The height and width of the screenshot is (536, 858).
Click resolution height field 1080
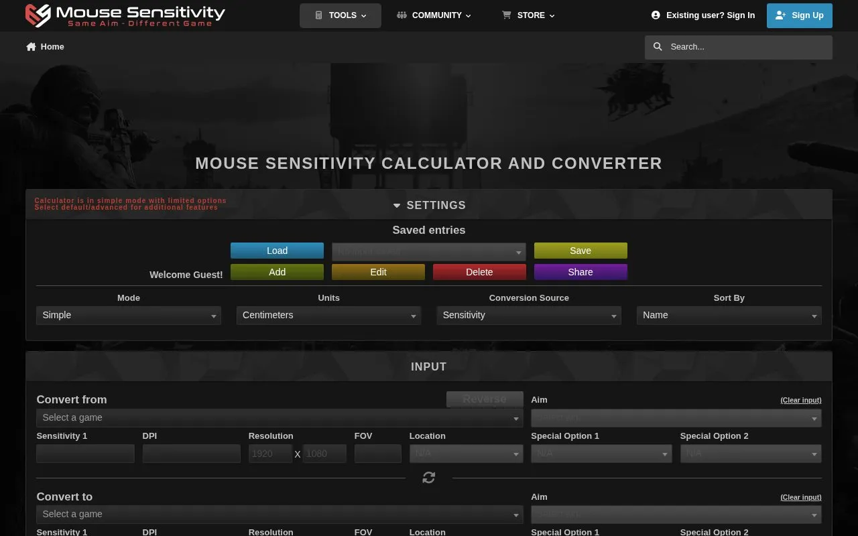pyautogui.click(x=324, y=454)
